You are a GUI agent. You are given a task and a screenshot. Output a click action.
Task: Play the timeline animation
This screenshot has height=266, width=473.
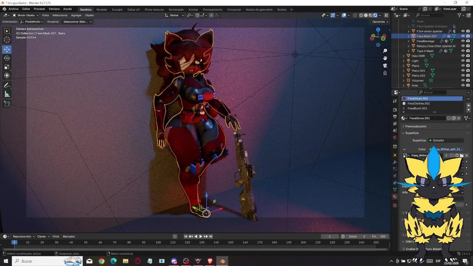click(201, 236)
